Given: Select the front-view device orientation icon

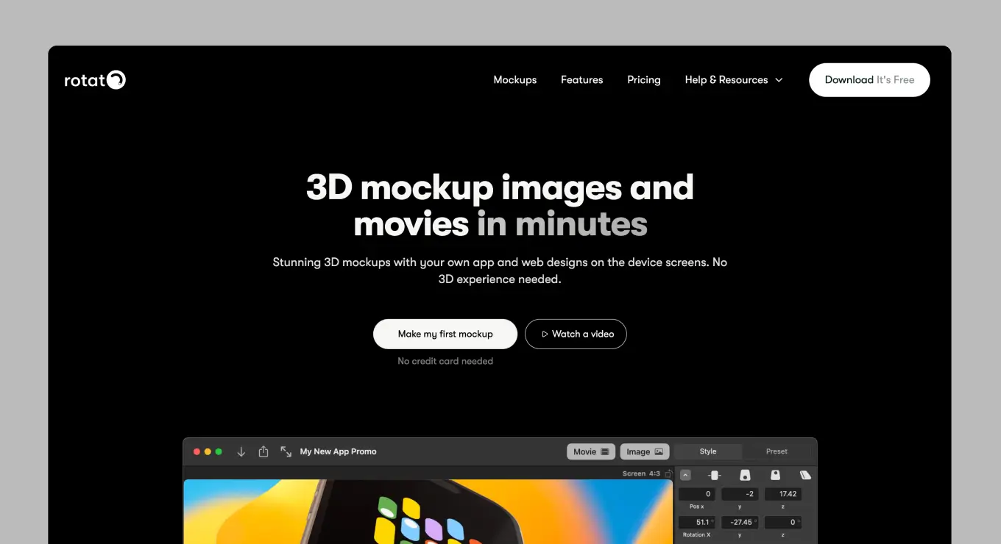Looking at the screenshot, I should coord(745,475).
